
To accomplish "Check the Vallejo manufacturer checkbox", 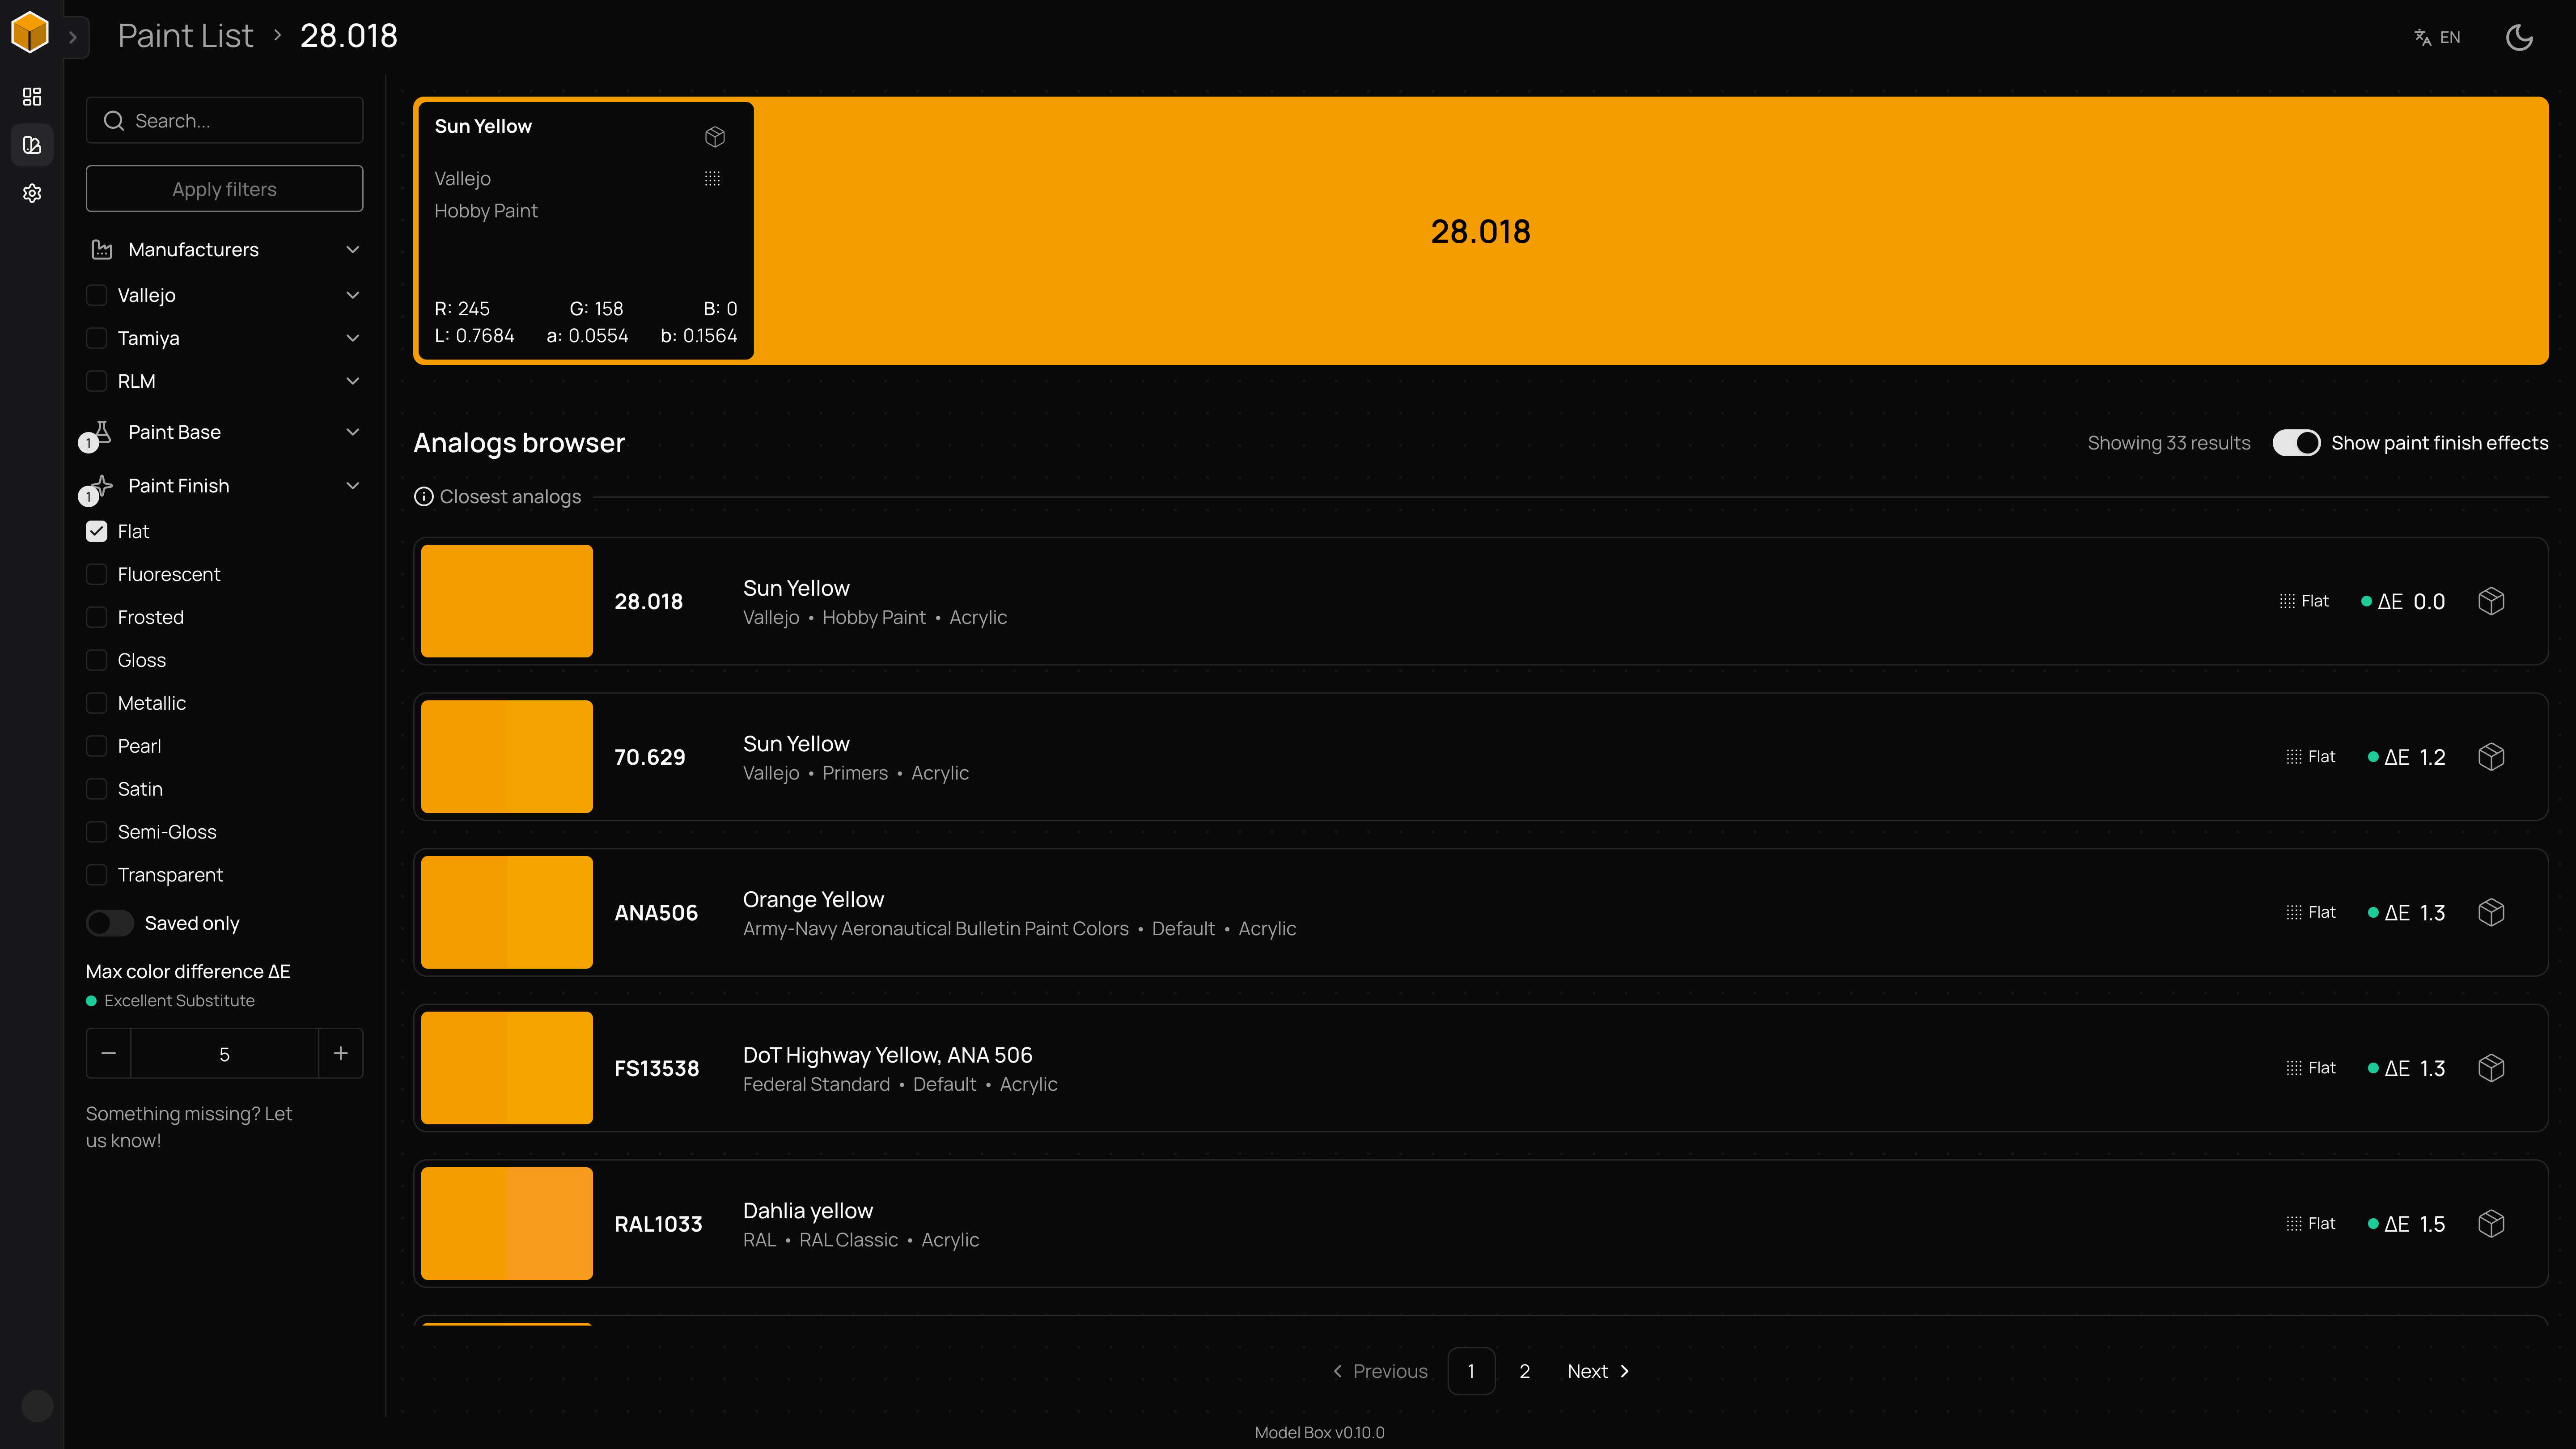I will click(x=96, y=295).
